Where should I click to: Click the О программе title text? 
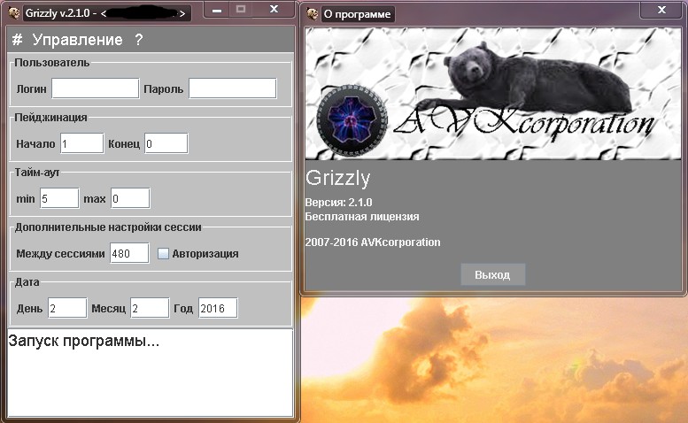pos(357,14)
